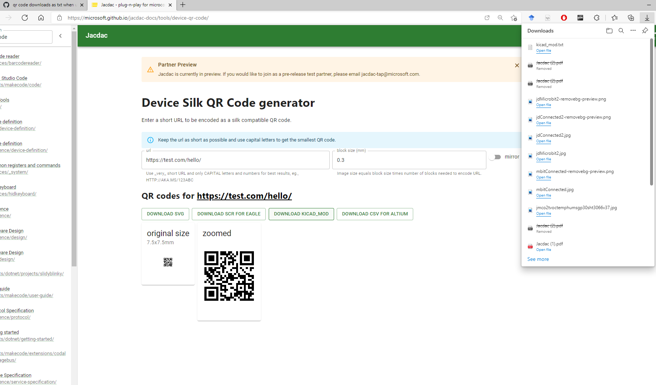The image size is (656, 385).
Task: Search downloads using the magnifier icon
Action: coord(621,31)
